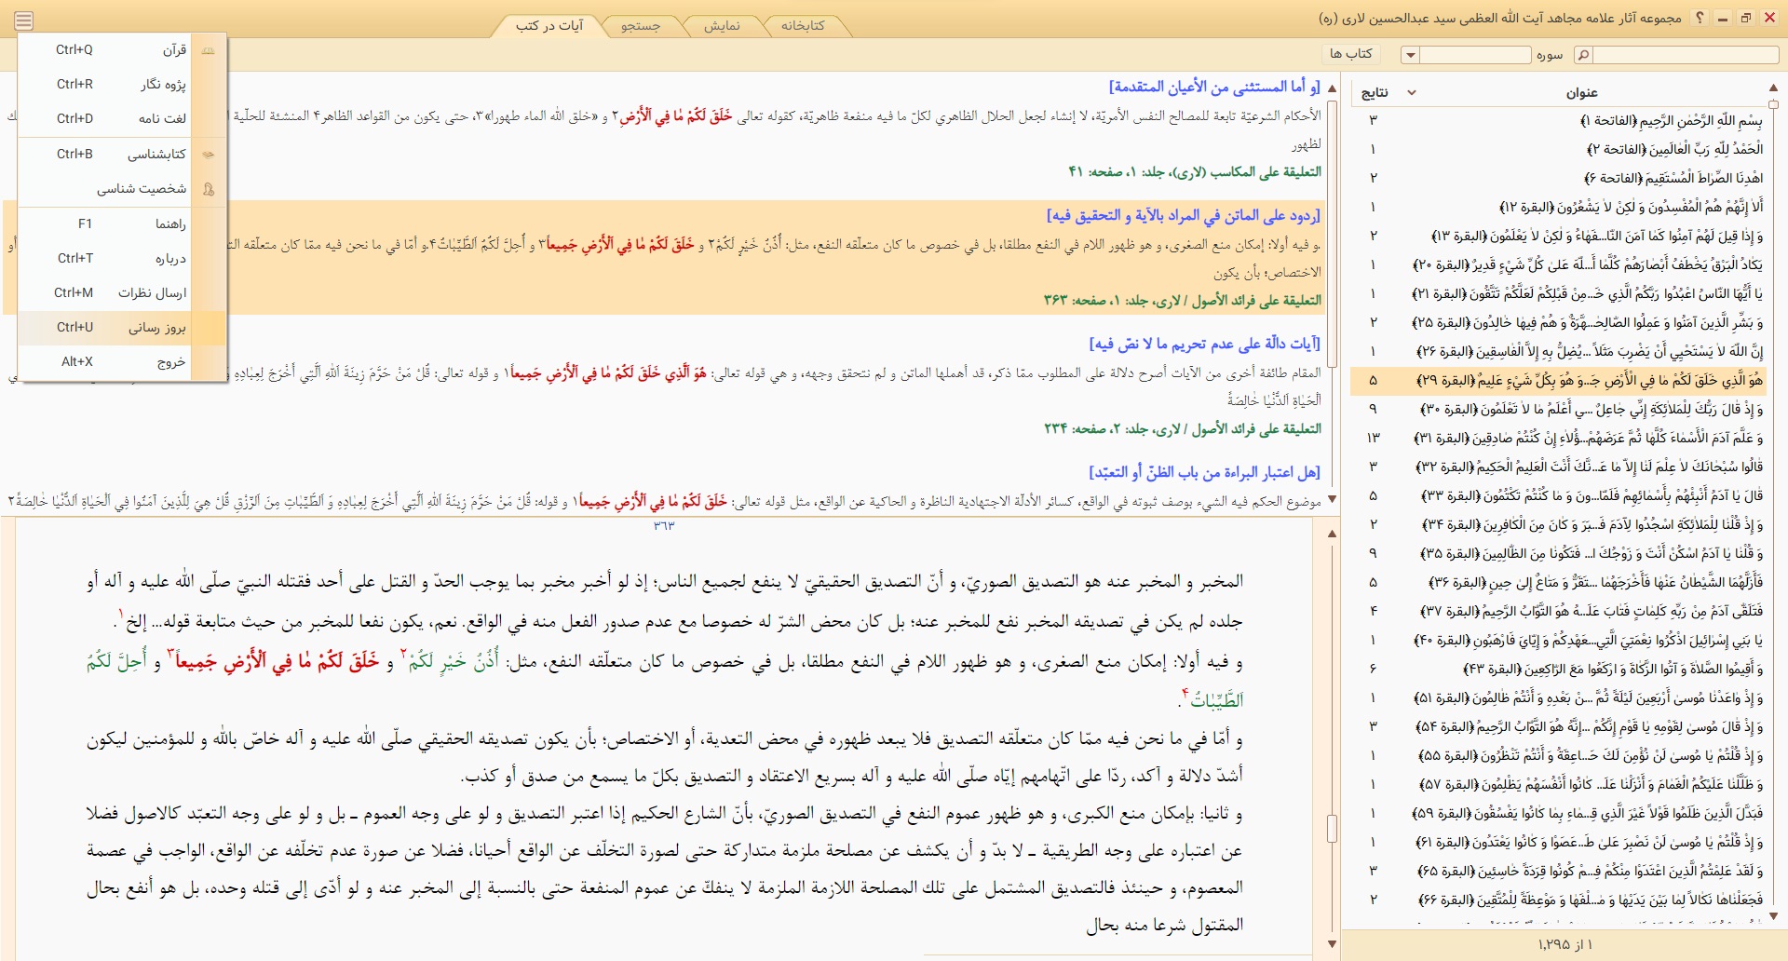
Task: Select verse row البقرة ۲۶
Action: click(x=1557, y=351)
